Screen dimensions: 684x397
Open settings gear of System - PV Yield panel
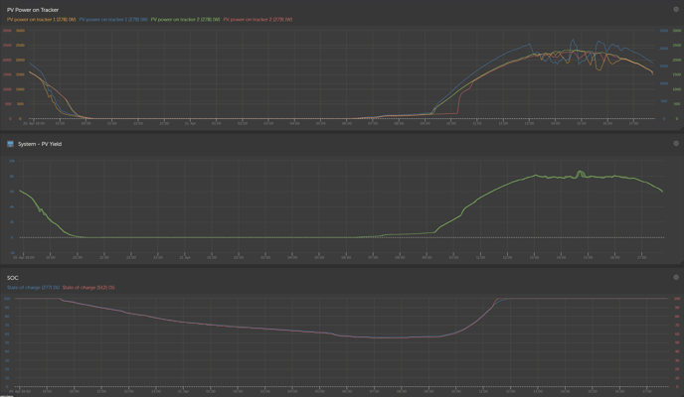point(676,143)
